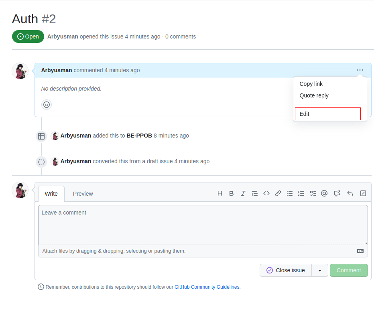This screenshot has width=374, height=326.
Task: Insert a task list
Action: [313, 193]
